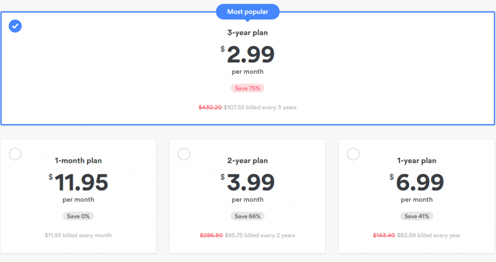Click the 2-year plan heading
The height and width of the screenshot is (262, 496).
(x=248, y=161)
